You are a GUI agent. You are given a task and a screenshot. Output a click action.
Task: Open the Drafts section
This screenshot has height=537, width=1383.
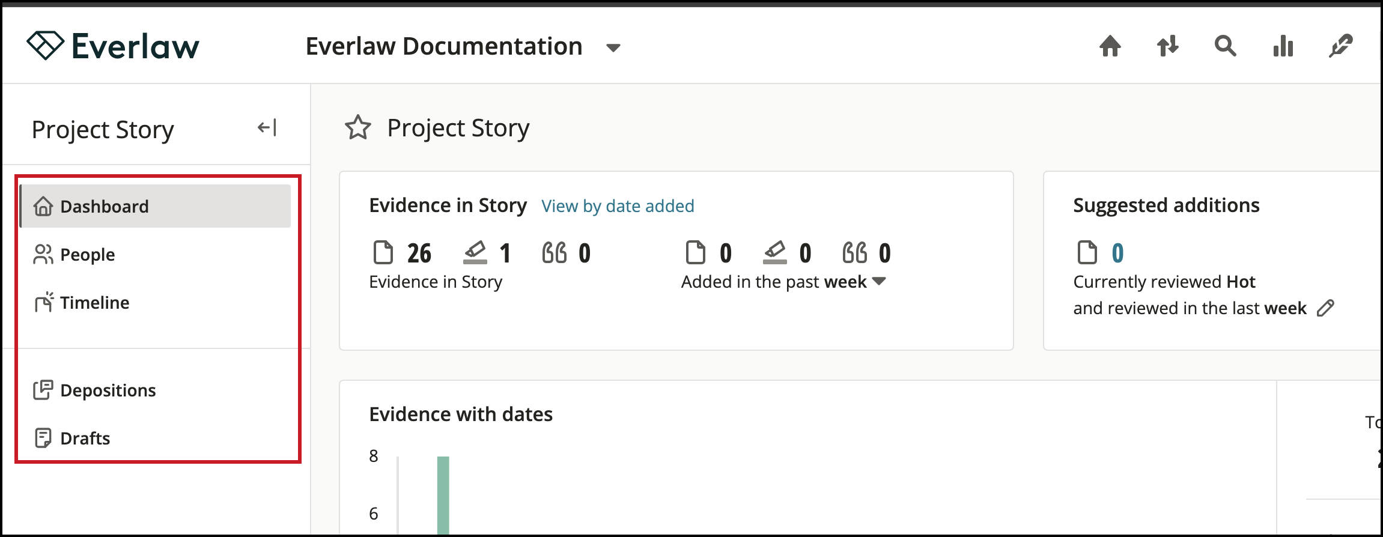click(71, 438)
